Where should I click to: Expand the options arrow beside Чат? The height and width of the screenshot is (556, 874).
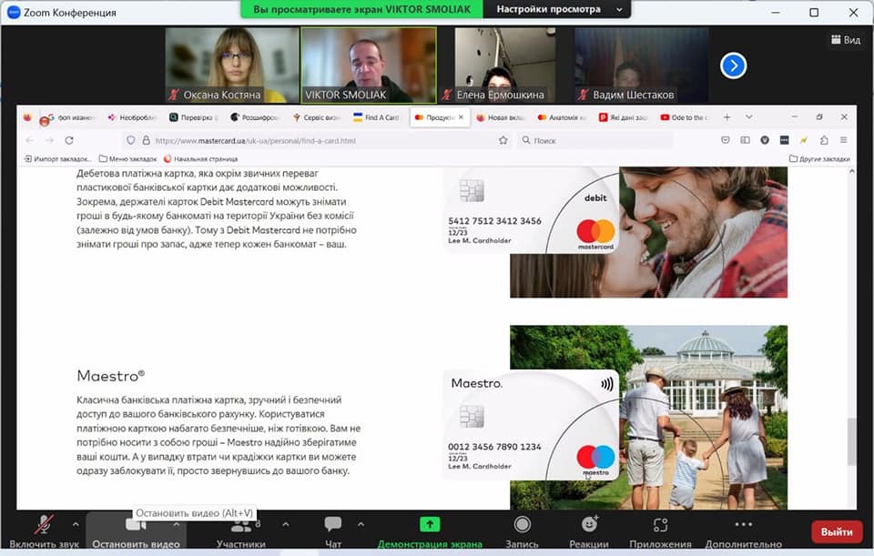click(361, 524)
